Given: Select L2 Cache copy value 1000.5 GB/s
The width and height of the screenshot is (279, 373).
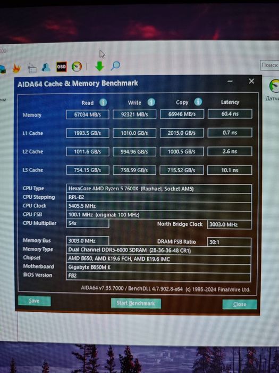Looking at the screenshot, I should coord(182,151).
